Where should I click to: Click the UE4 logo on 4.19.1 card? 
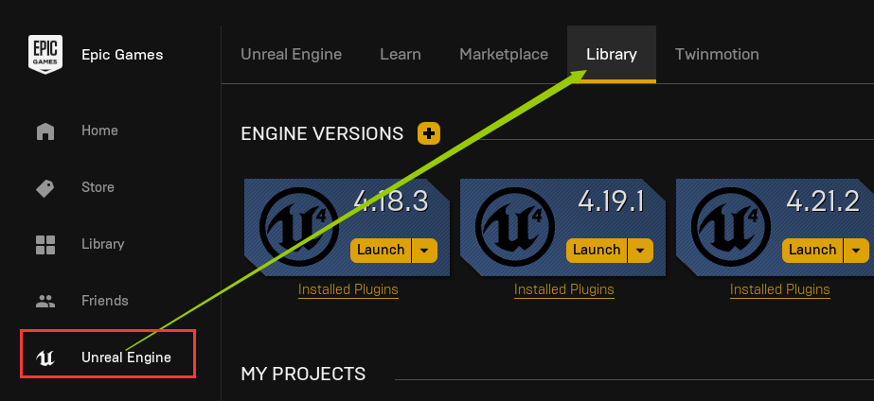pyautogui.click(x=515, y=227)
